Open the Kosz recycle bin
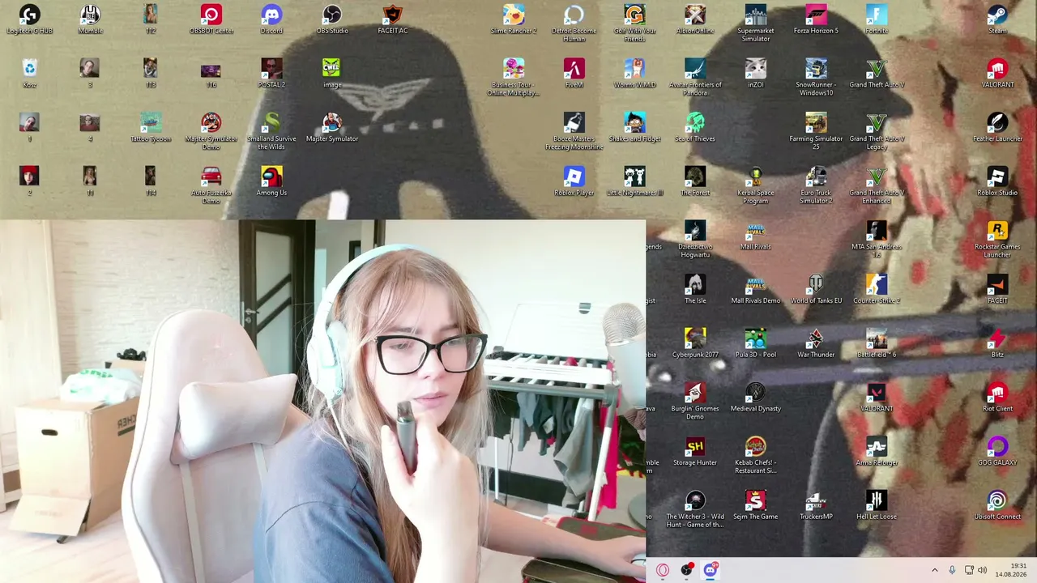Screen dimensions: 1037x583 [x=29, y=74]
